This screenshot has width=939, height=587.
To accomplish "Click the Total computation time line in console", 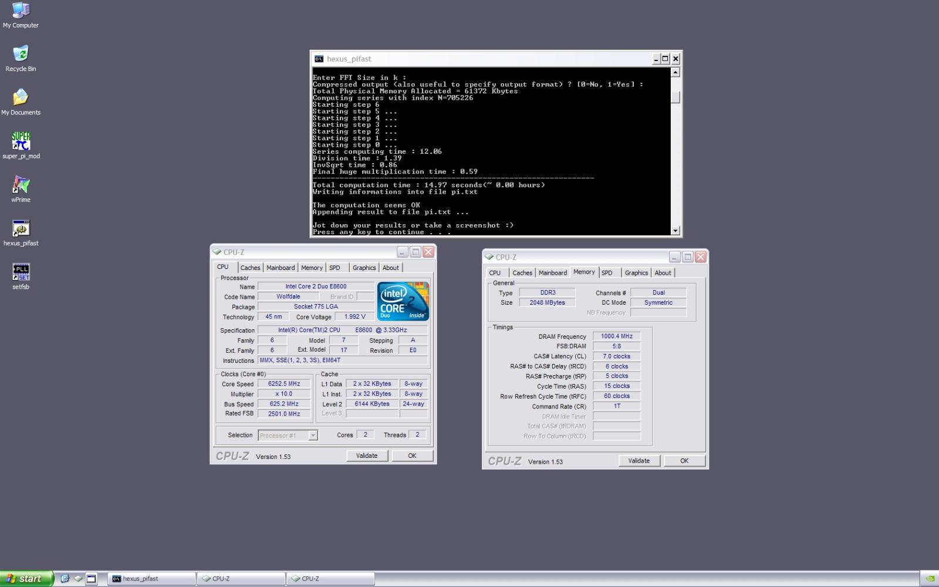I will (428, 185).
